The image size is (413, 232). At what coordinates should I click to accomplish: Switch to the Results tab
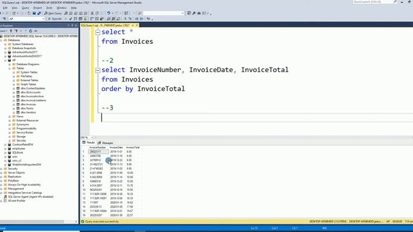[x=88, y=142]
